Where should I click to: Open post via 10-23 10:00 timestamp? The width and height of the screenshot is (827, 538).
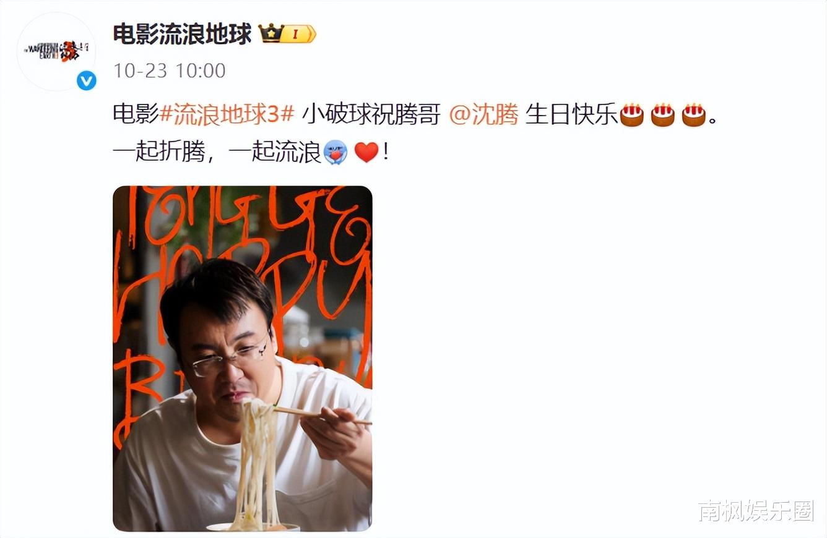169,70
